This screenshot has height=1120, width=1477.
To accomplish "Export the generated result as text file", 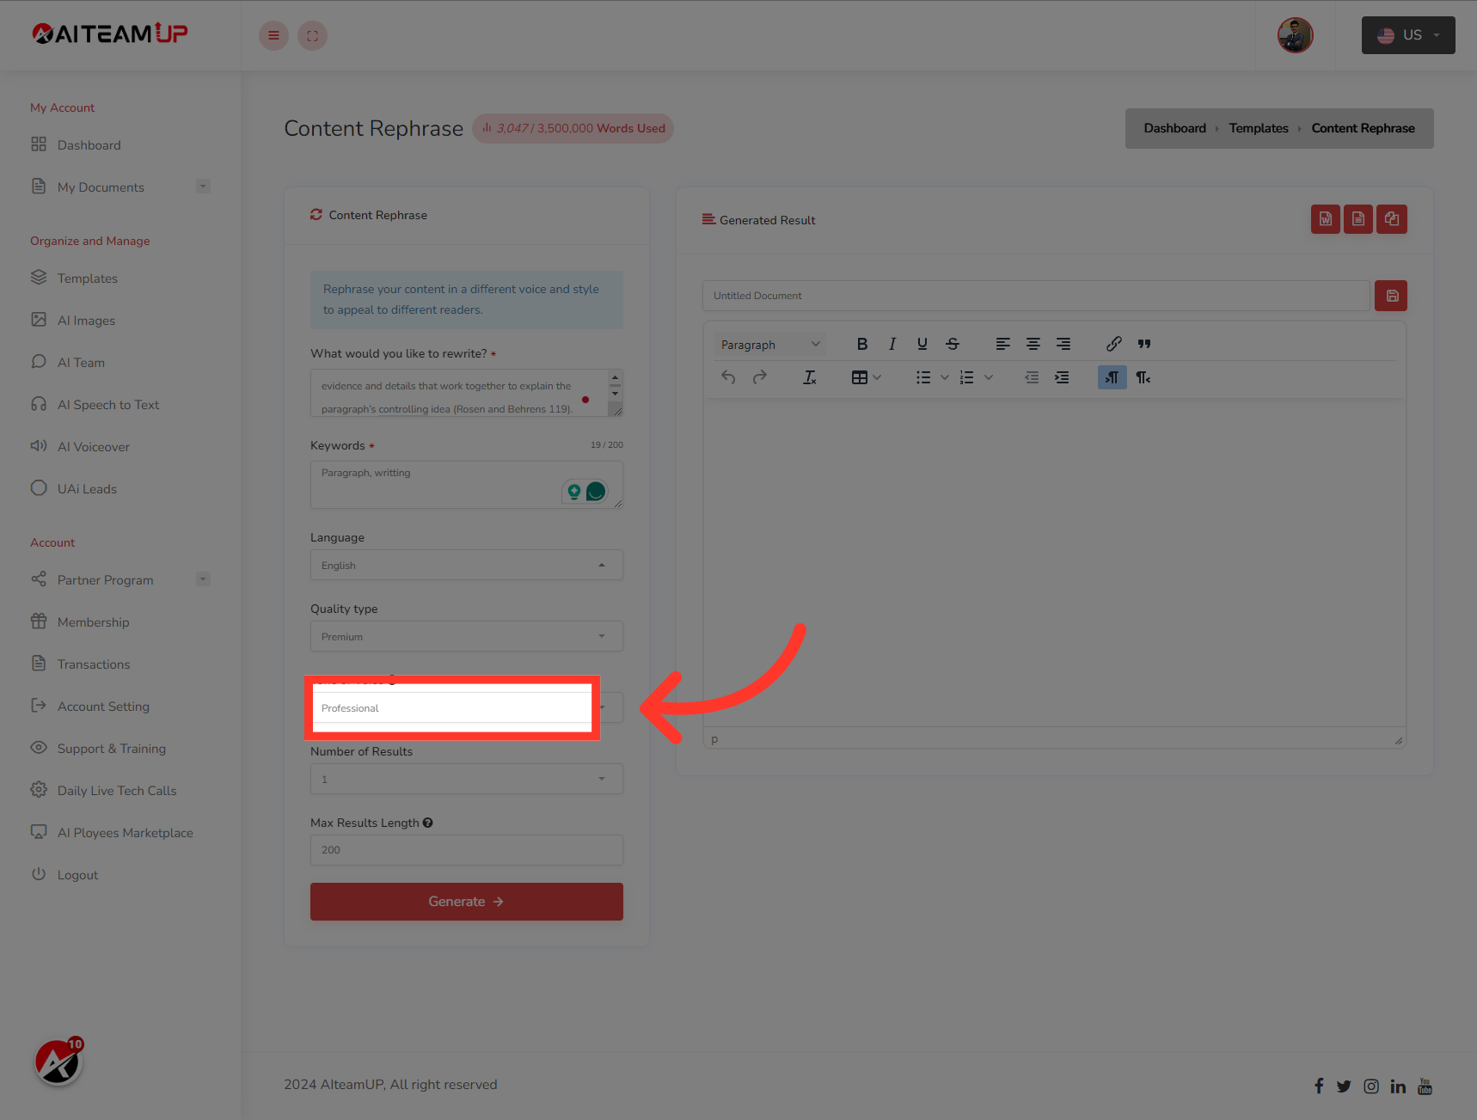I will [x=1358, y=219].
